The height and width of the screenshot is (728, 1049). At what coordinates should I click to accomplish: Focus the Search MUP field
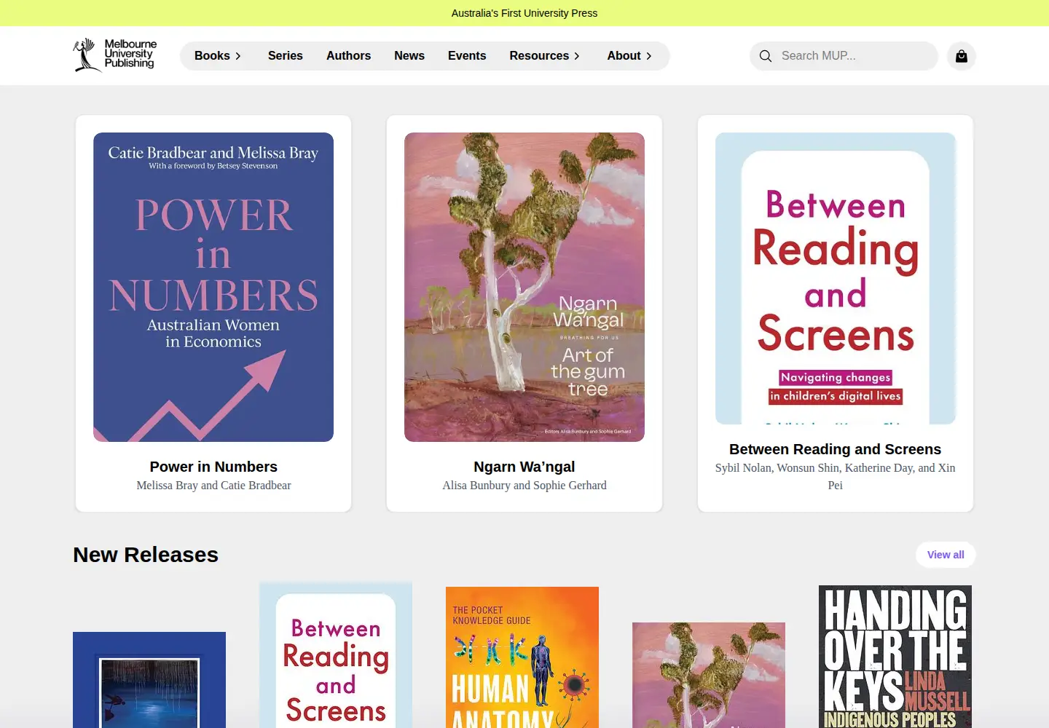pyautogui.click(x=844, y=56)
